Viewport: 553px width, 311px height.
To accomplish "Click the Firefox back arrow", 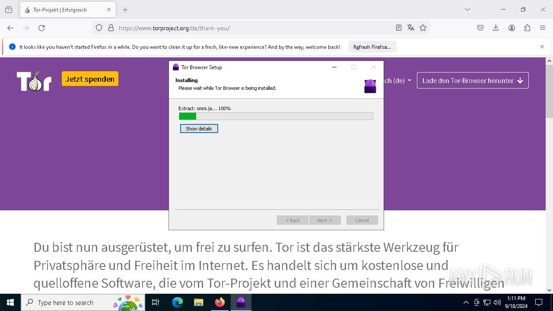I will [10, 28].
